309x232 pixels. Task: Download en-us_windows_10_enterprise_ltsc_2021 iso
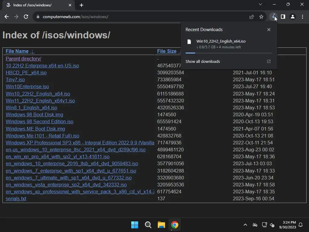point(75,150)
